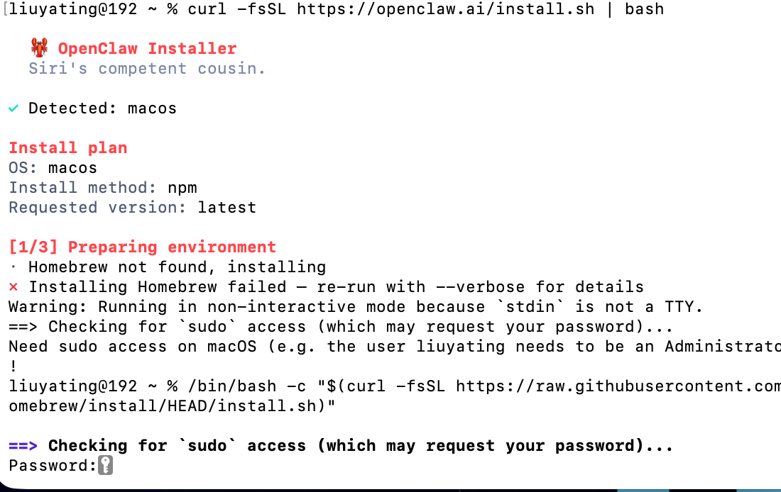
Task: Click the OpenClaw Installer title text
Action: click(x=147, y=49)
